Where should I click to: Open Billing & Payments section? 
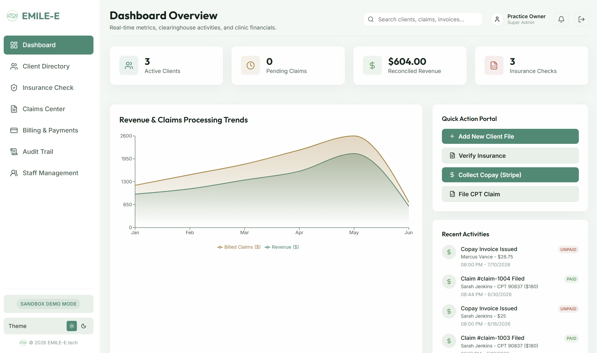tap(48, 130)
